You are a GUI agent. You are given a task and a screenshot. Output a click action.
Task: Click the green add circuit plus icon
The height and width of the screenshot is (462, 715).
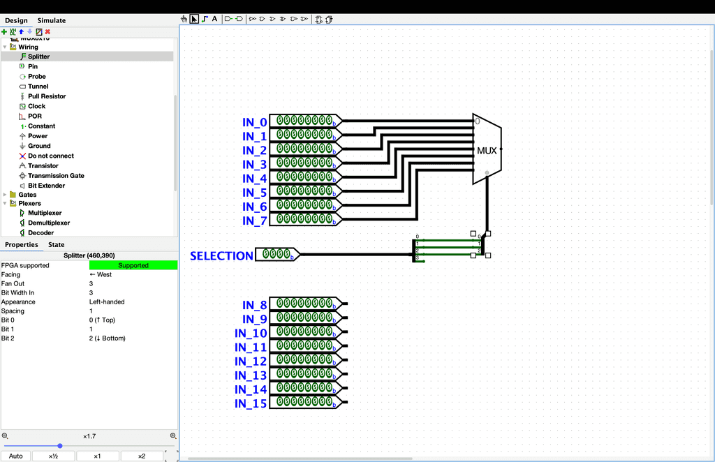[4, 31]
